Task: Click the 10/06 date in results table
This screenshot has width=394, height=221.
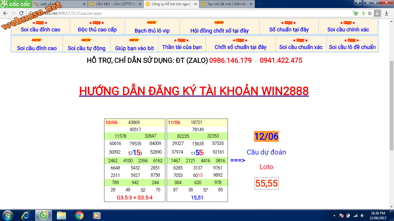Action: pyautogui.click(x=111, y=122)
